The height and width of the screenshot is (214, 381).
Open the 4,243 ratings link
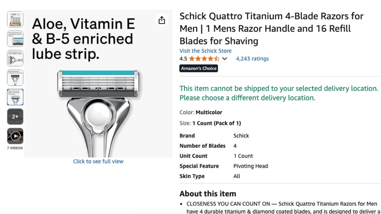coord(252,59)
